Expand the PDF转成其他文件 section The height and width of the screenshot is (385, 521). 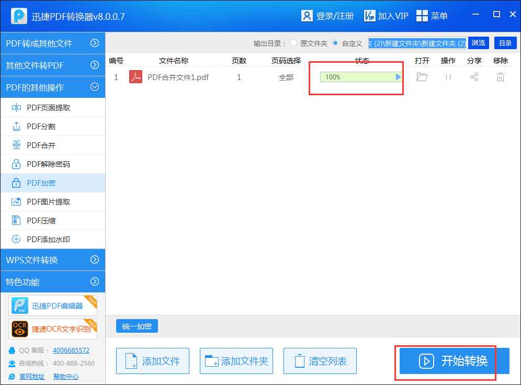tap(53, 43)
